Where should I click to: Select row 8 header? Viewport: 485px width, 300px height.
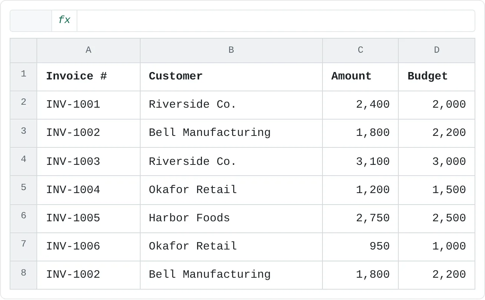coord(23,275)
